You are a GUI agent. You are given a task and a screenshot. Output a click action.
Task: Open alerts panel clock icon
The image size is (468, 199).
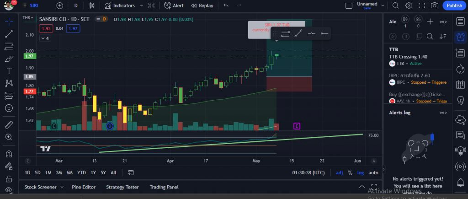tap(460, 38)
